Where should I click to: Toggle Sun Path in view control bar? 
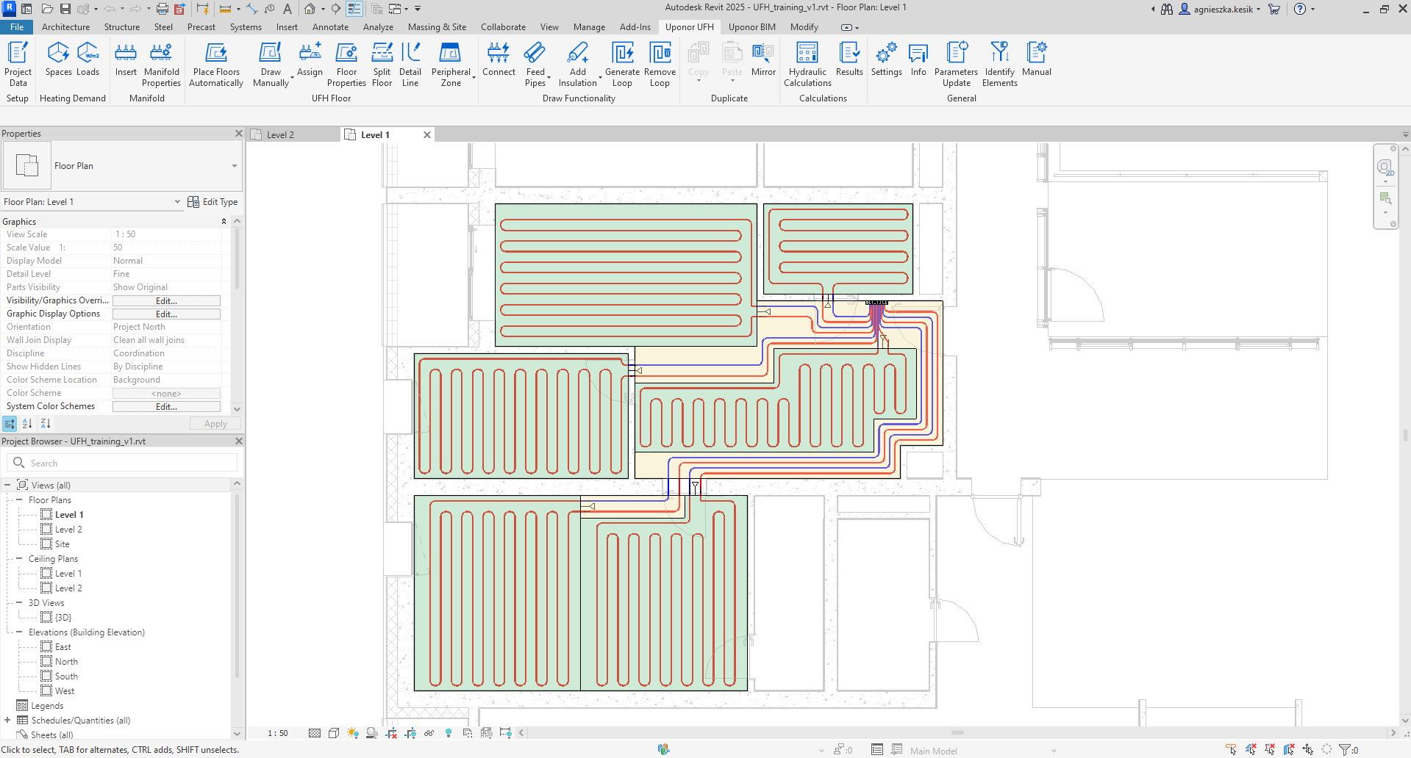353,733
